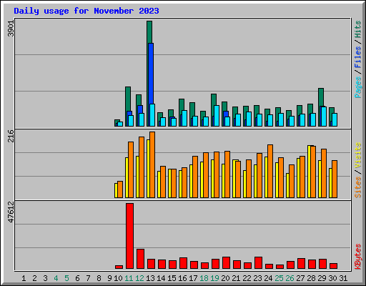Image resolution: width=366 pixels, height=286 pixels.
Task: Click the 216 axis value label
Action: point(11,136)
